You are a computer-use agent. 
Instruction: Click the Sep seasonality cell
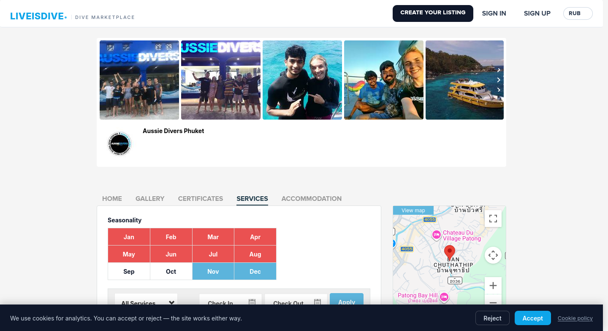click(x=129, y=271)
